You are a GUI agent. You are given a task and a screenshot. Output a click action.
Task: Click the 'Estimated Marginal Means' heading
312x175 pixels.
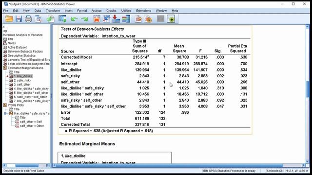[87, 144]
